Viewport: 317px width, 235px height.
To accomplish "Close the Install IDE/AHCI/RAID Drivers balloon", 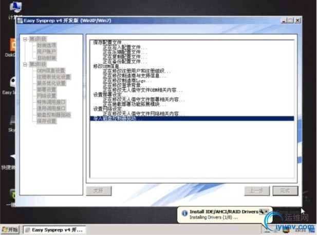I will [267, 211].
